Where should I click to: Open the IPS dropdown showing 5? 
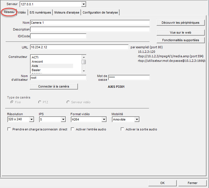tap(52, 119)
